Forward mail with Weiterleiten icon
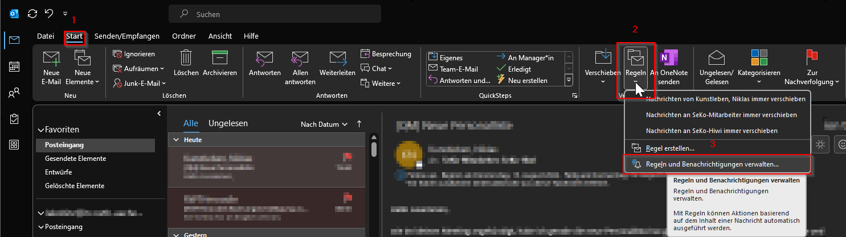The image size is (846, 237). point(338,59)
